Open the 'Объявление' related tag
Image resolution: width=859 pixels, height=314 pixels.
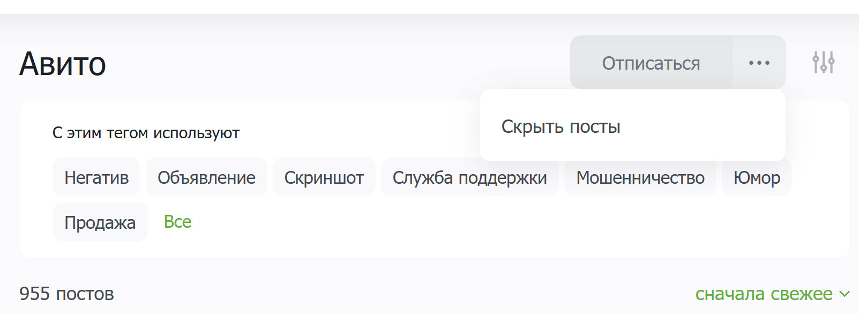(x=206, y=177)
